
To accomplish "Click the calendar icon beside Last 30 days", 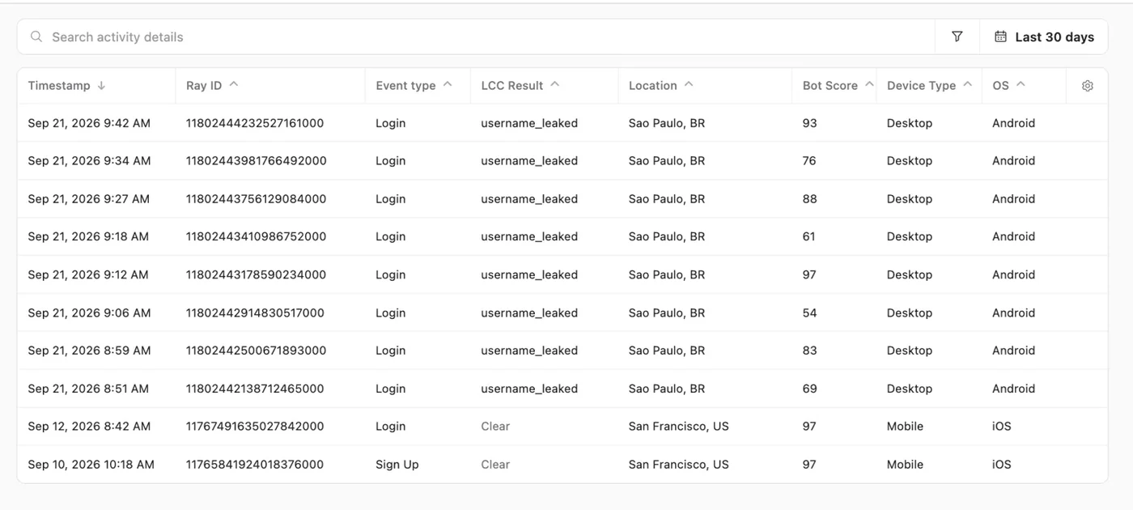I will pyautogui.click(x=1000, y=36).
